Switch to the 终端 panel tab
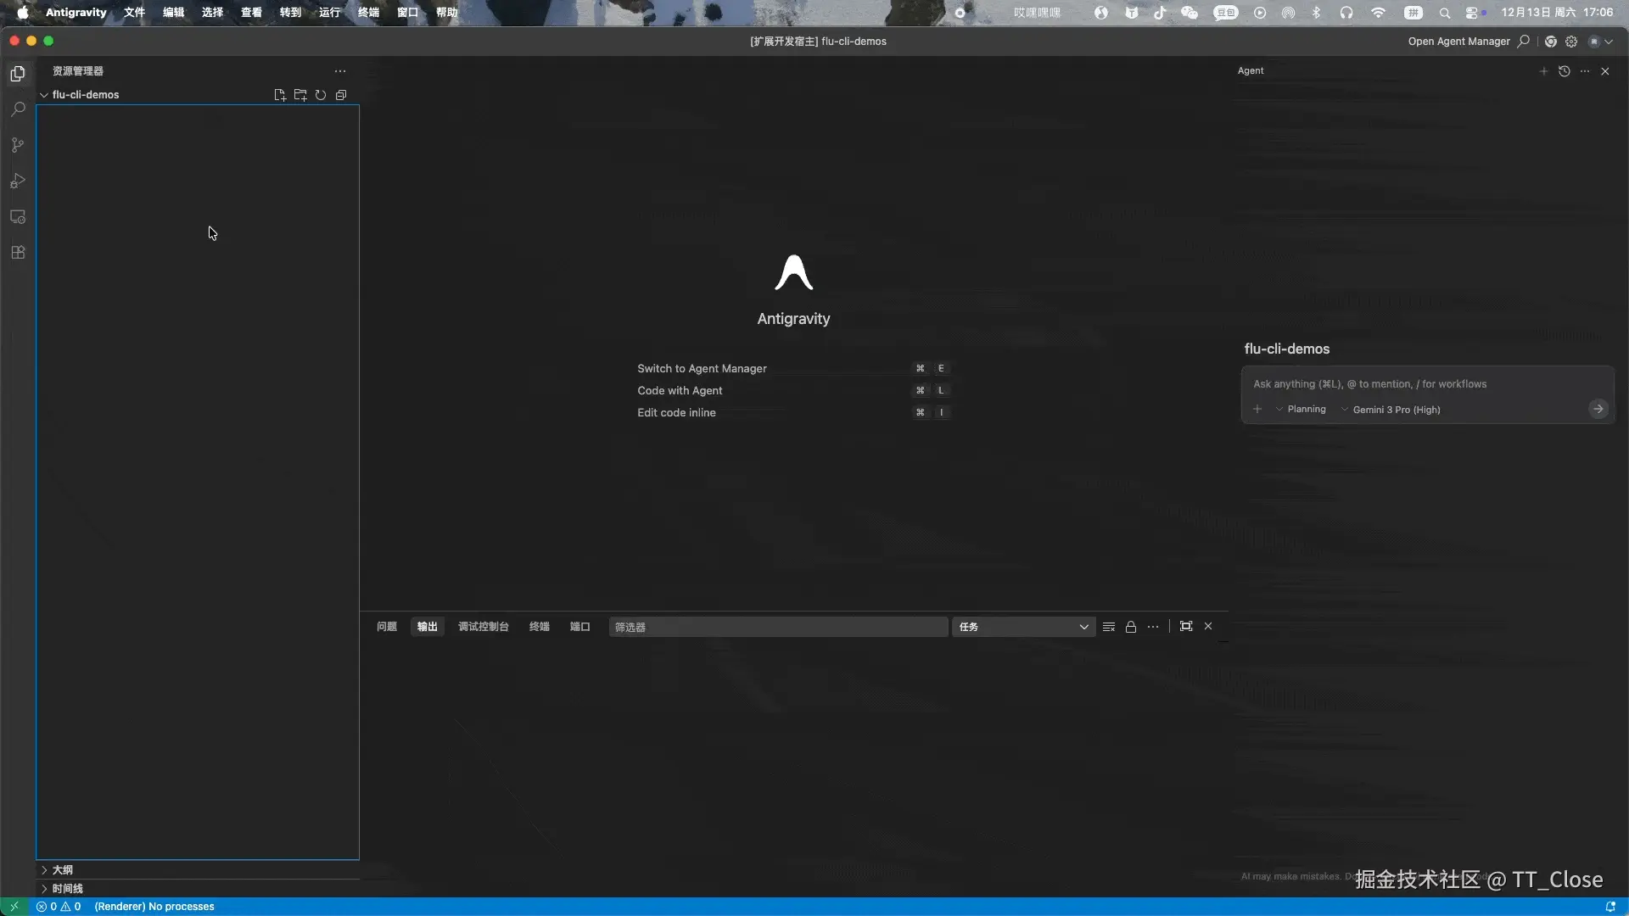Viewport: 1629px width, 916px height. (540, 627)
